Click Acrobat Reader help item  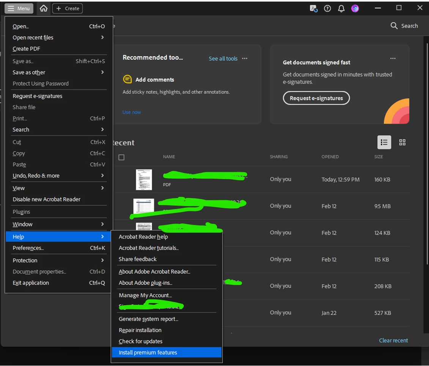(167, 237)
